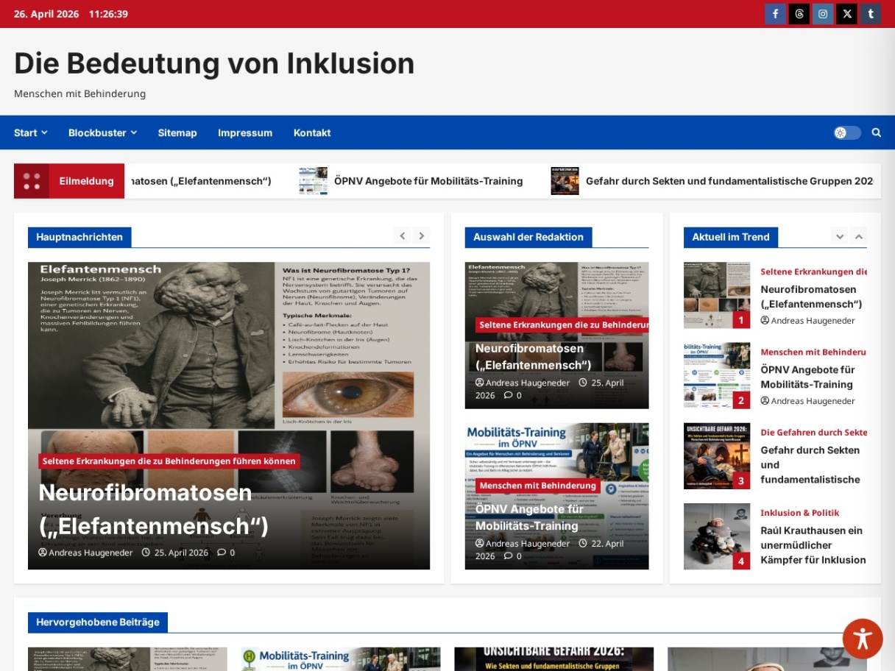Open the Facebook social icon
This screenshot has height=671, width=895.
774,13
